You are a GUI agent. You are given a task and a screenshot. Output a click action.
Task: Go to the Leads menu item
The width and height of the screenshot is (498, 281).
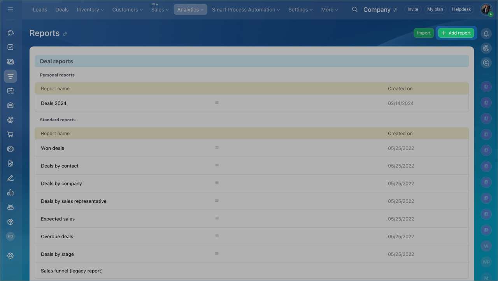[40, 10]
